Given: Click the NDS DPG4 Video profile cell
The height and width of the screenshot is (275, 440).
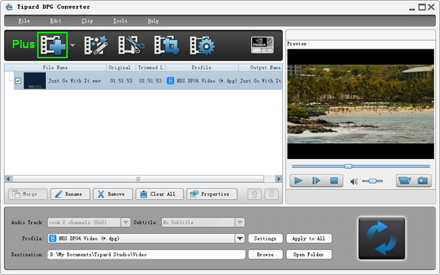Looking at the screenshot, I should click(202, 81).
